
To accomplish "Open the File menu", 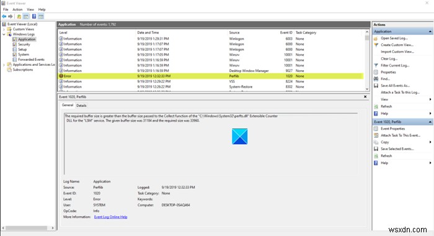I will [6, 9].
